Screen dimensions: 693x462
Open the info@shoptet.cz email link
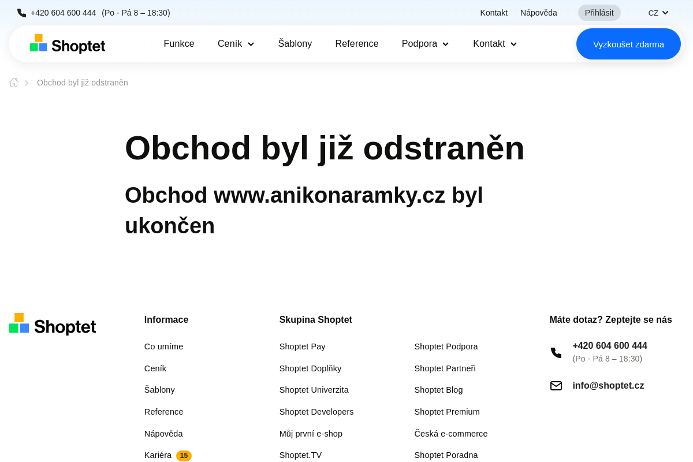[608, 385]
